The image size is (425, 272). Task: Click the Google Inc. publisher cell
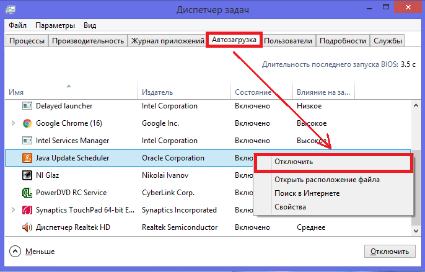point(160,123)
